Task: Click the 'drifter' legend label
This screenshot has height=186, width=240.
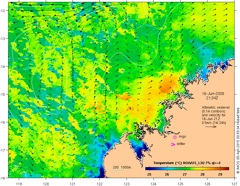Action: [x=181, y=144]
